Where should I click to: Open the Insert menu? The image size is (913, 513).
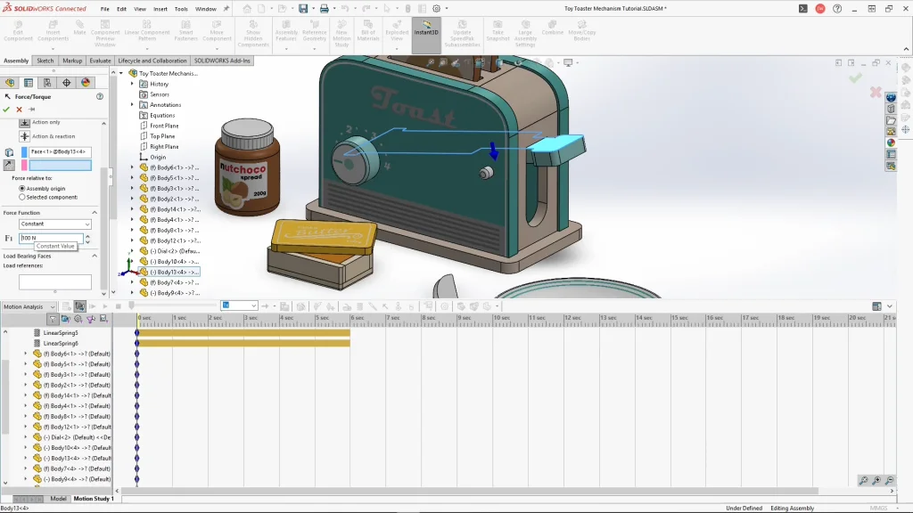pos(160,9)
